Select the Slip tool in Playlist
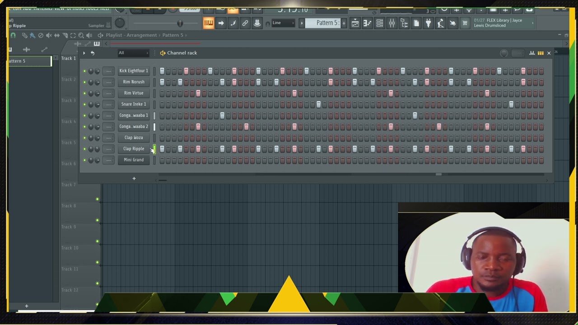Viewport: 578px width, 325px height. (57, 35)
